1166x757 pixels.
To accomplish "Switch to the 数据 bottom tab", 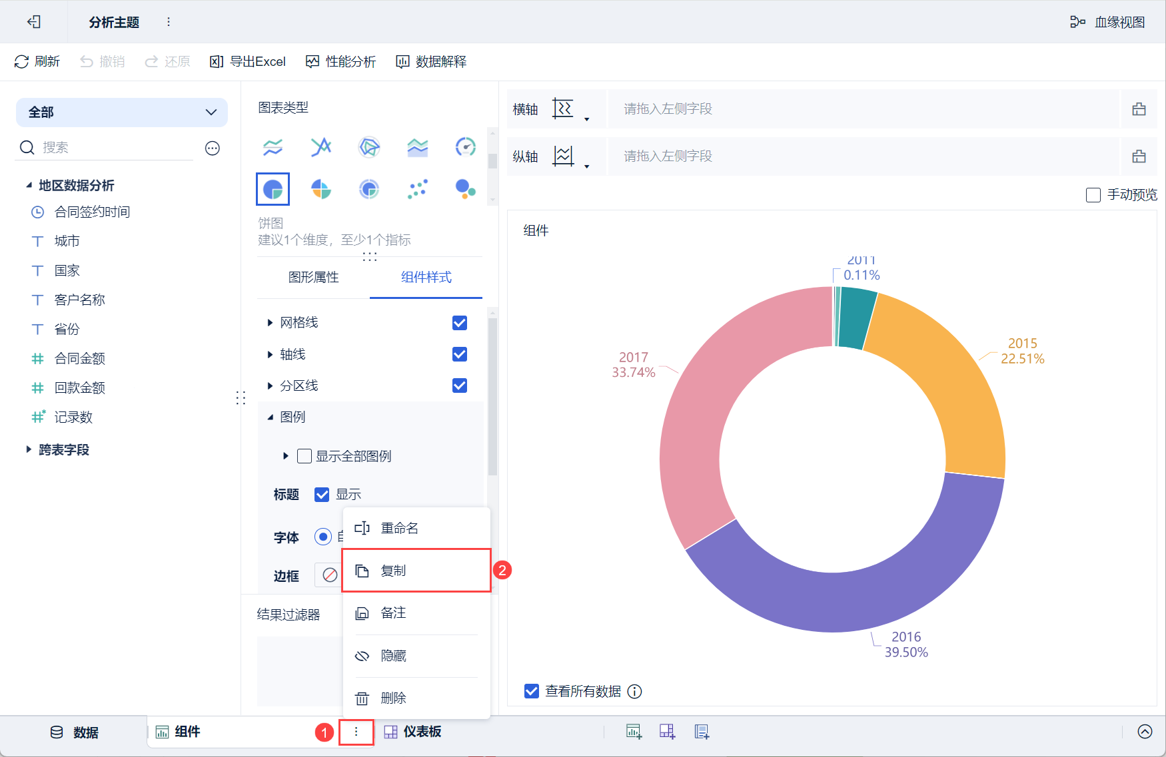I will (x=74, y=732).
